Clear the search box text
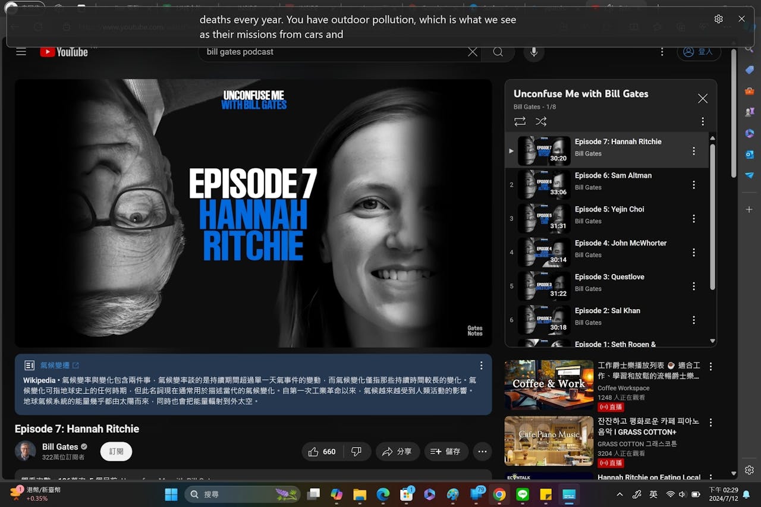 coord(473,52)
